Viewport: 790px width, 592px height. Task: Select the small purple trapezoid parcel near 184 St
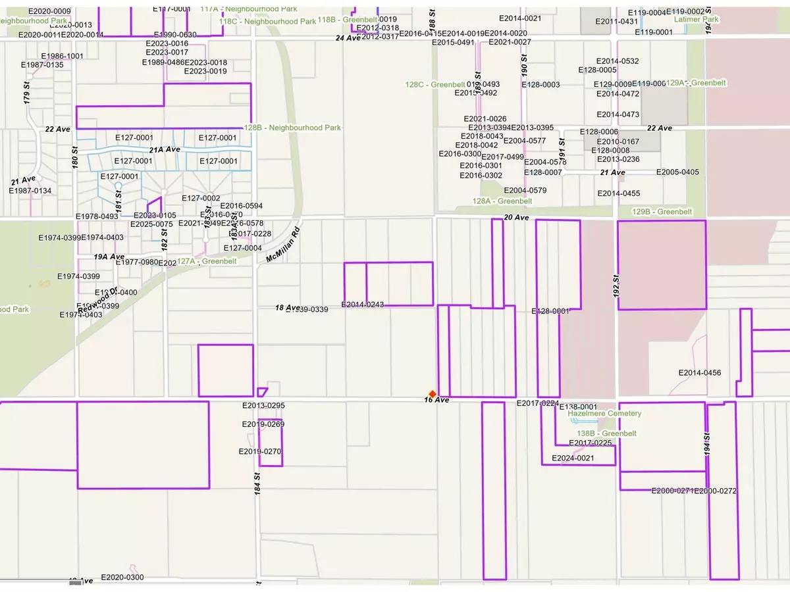(262, 392)
